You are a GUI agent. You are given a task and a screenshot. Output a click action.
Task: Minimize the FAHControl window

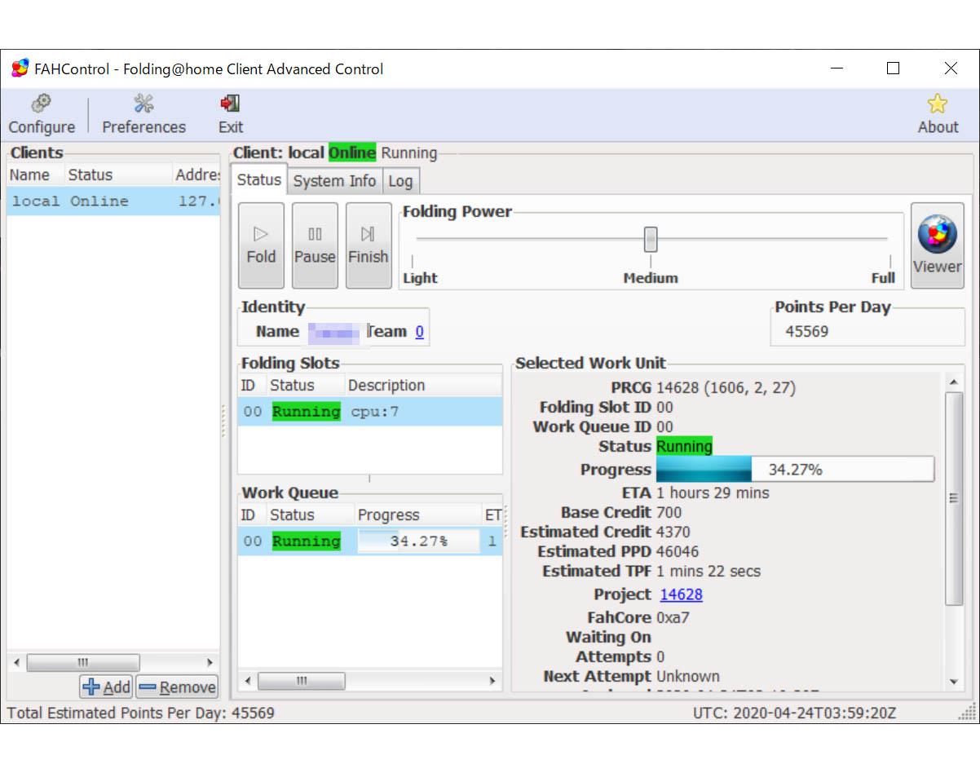point(837,68)
